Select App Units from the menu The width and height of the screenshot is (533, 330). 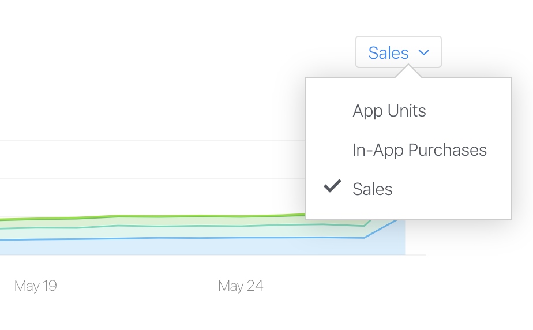tap(389, 111)
